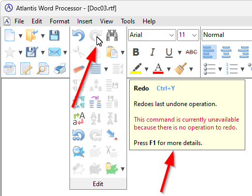Viewport: 252px width, 196px height.
Task: Toggle Center paragraph alignment
Action: pos(226,52)
